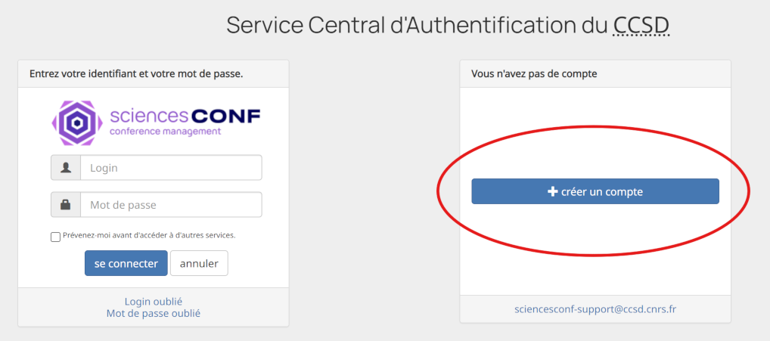The width and height of the screenshot is (770, 341).
Task: Click the Service Central d'Authentification page title
Action: [x=447, y=25]
